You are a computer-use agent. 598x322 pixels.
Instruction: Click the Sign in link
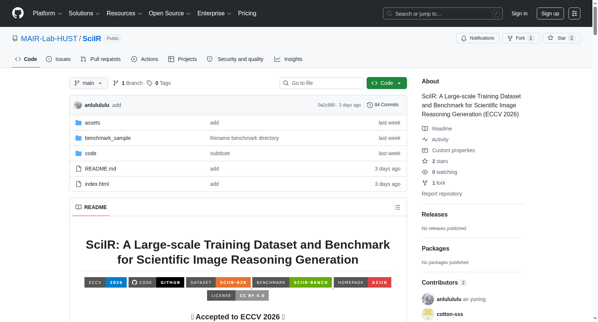(520, 13)
